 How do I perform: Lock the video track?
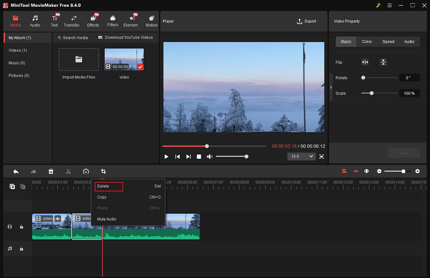pyautogui.click(x=22, y=227)
